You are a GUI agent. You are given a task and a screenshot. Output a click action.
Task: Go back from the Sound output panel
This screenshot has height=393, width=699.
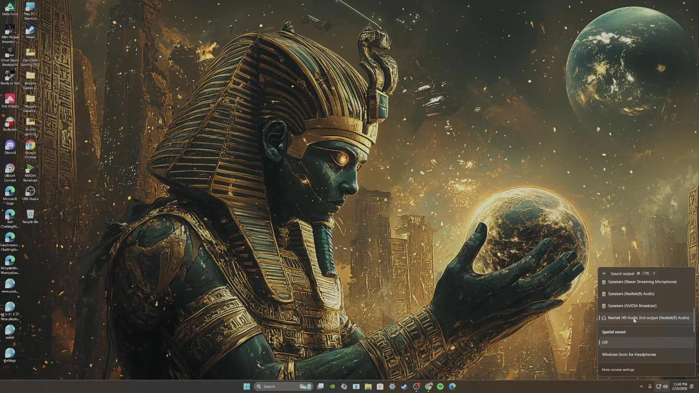(x=604, y=273)
